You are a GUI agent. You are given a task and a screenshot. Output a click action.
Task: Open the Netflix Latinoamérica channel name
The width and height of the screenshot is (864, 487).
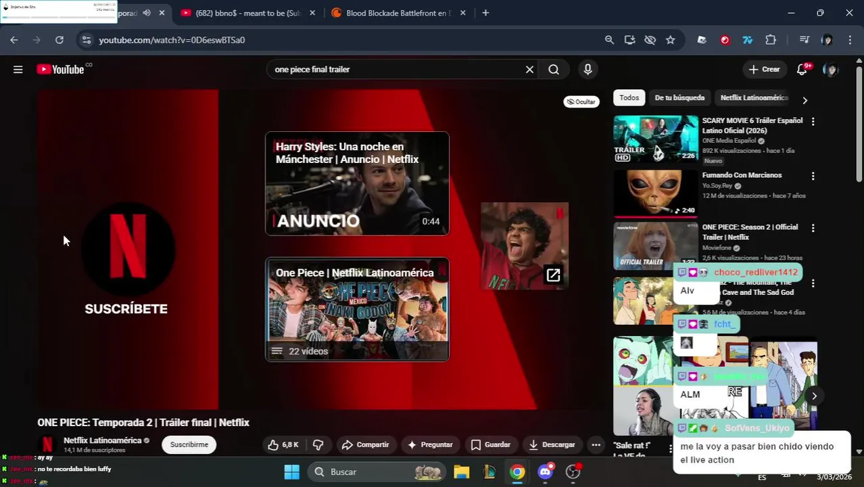click(102, 440)
